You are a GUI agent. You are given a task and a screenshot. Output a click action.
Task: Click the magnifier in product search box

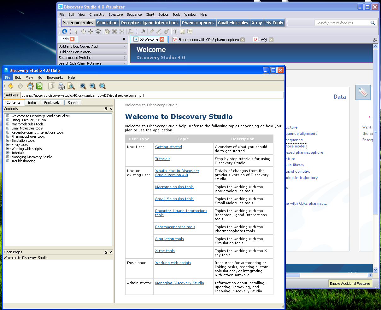click(x=373, y=23)
